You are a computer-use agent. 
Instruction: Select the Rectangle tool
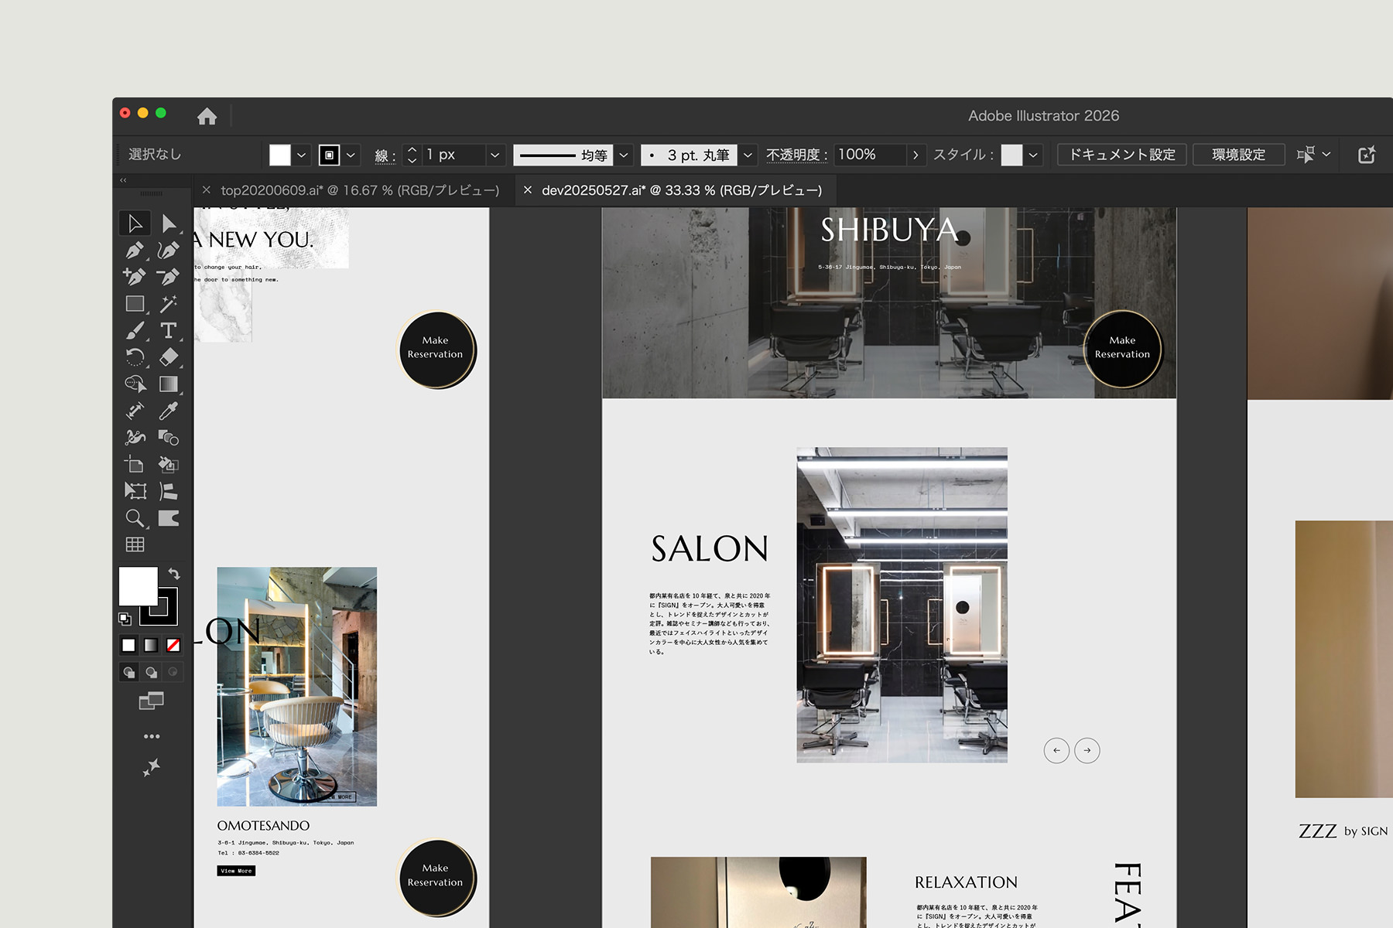[x=135, y=304]
